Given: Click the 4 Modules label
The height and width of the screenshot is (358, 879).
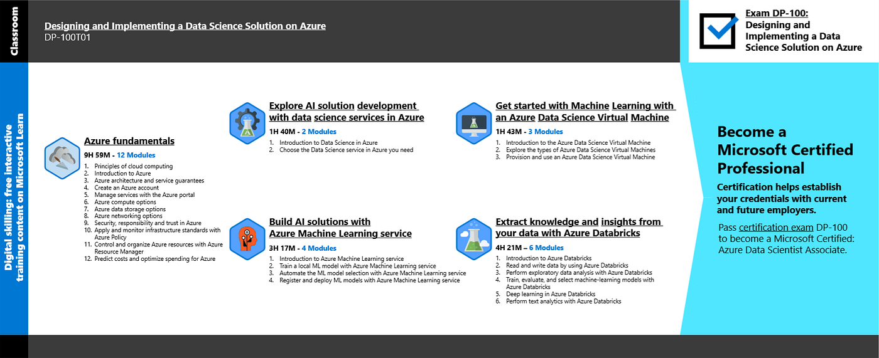Looking at the screenshot, I should (x=319, y=248).
